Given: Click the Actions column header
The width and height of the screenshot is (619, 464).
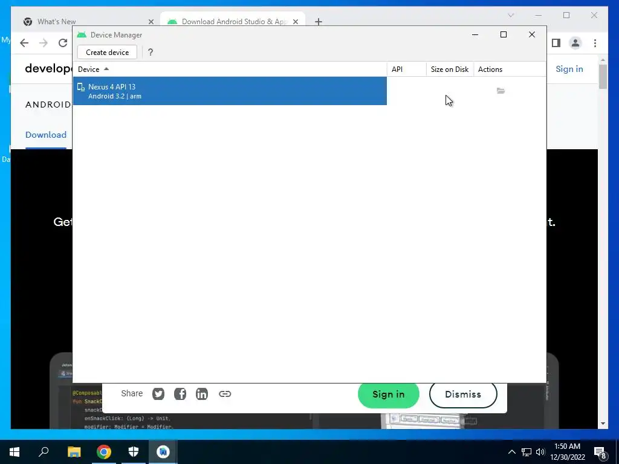Looking at the screenshot, I should [x=510, y=69].
